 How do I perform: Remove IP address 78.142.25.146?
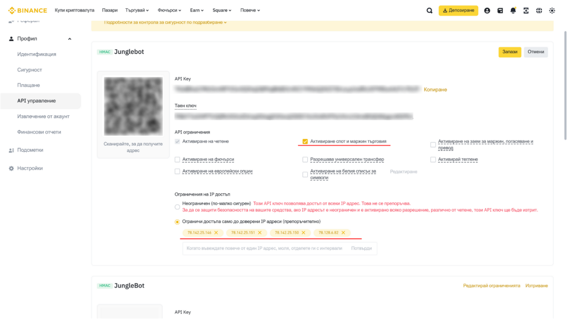point(216,233)
